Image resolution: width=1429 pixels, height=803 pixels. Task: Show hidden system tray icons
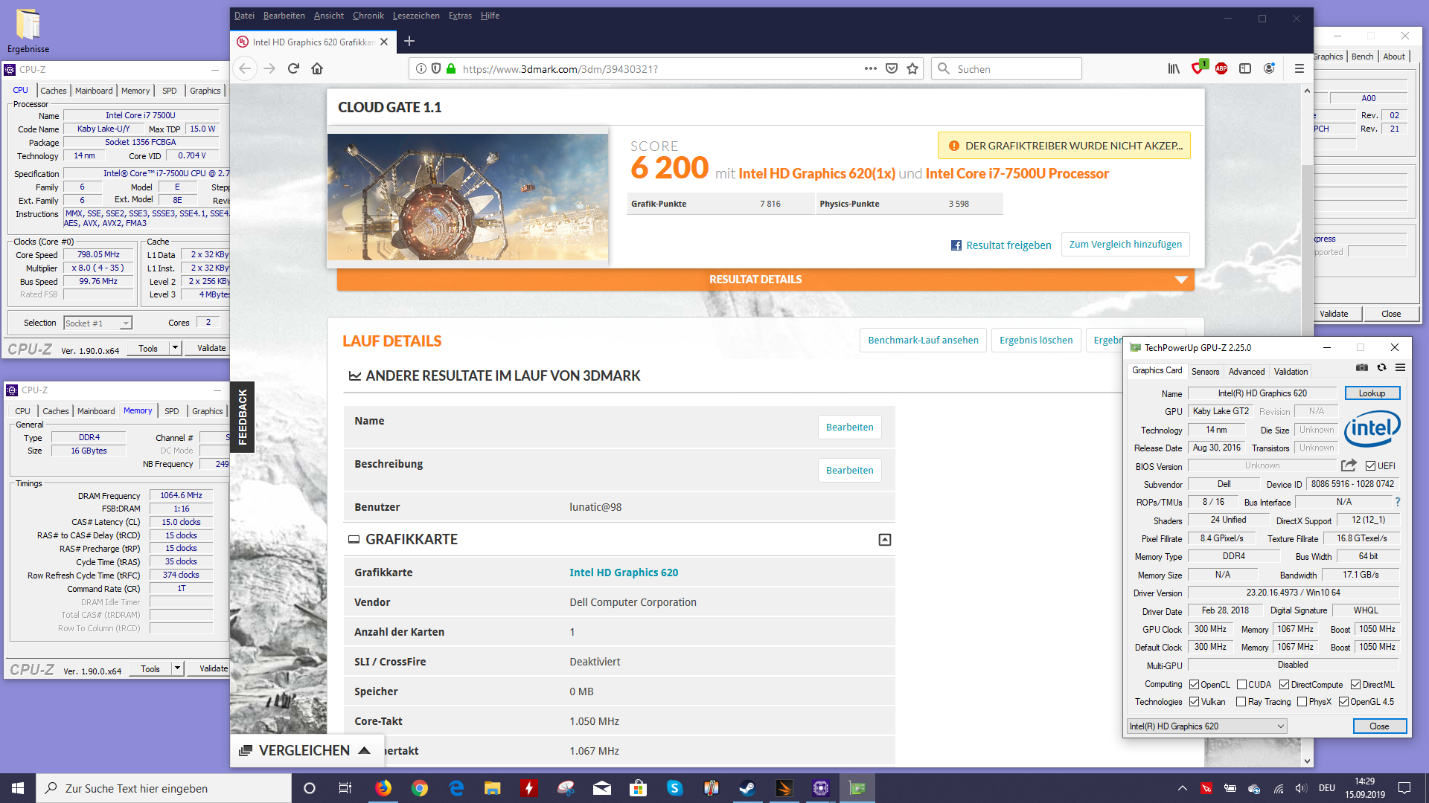tap(1182, 788)
